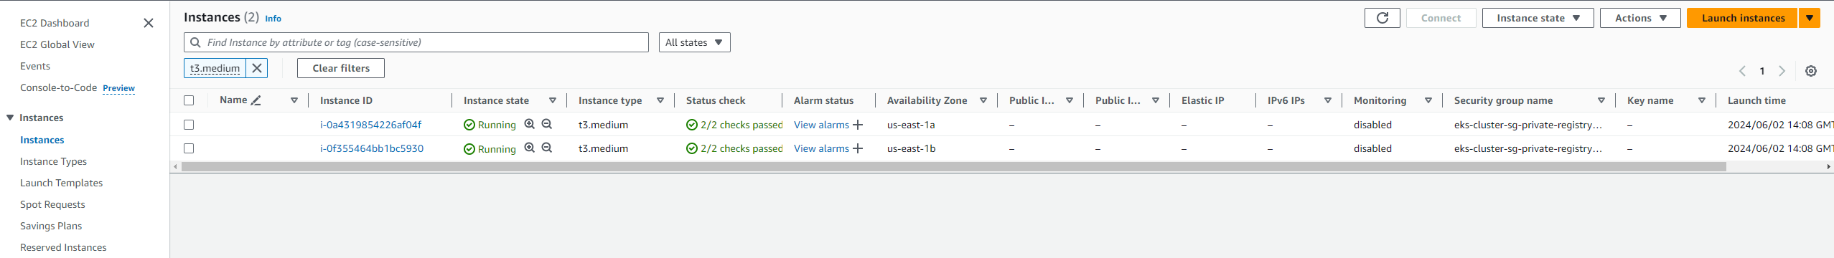Screen dimensions: 1834x258
Task: Go to next page arrow
Action: pyautogui.click(x=1782, y=71)
